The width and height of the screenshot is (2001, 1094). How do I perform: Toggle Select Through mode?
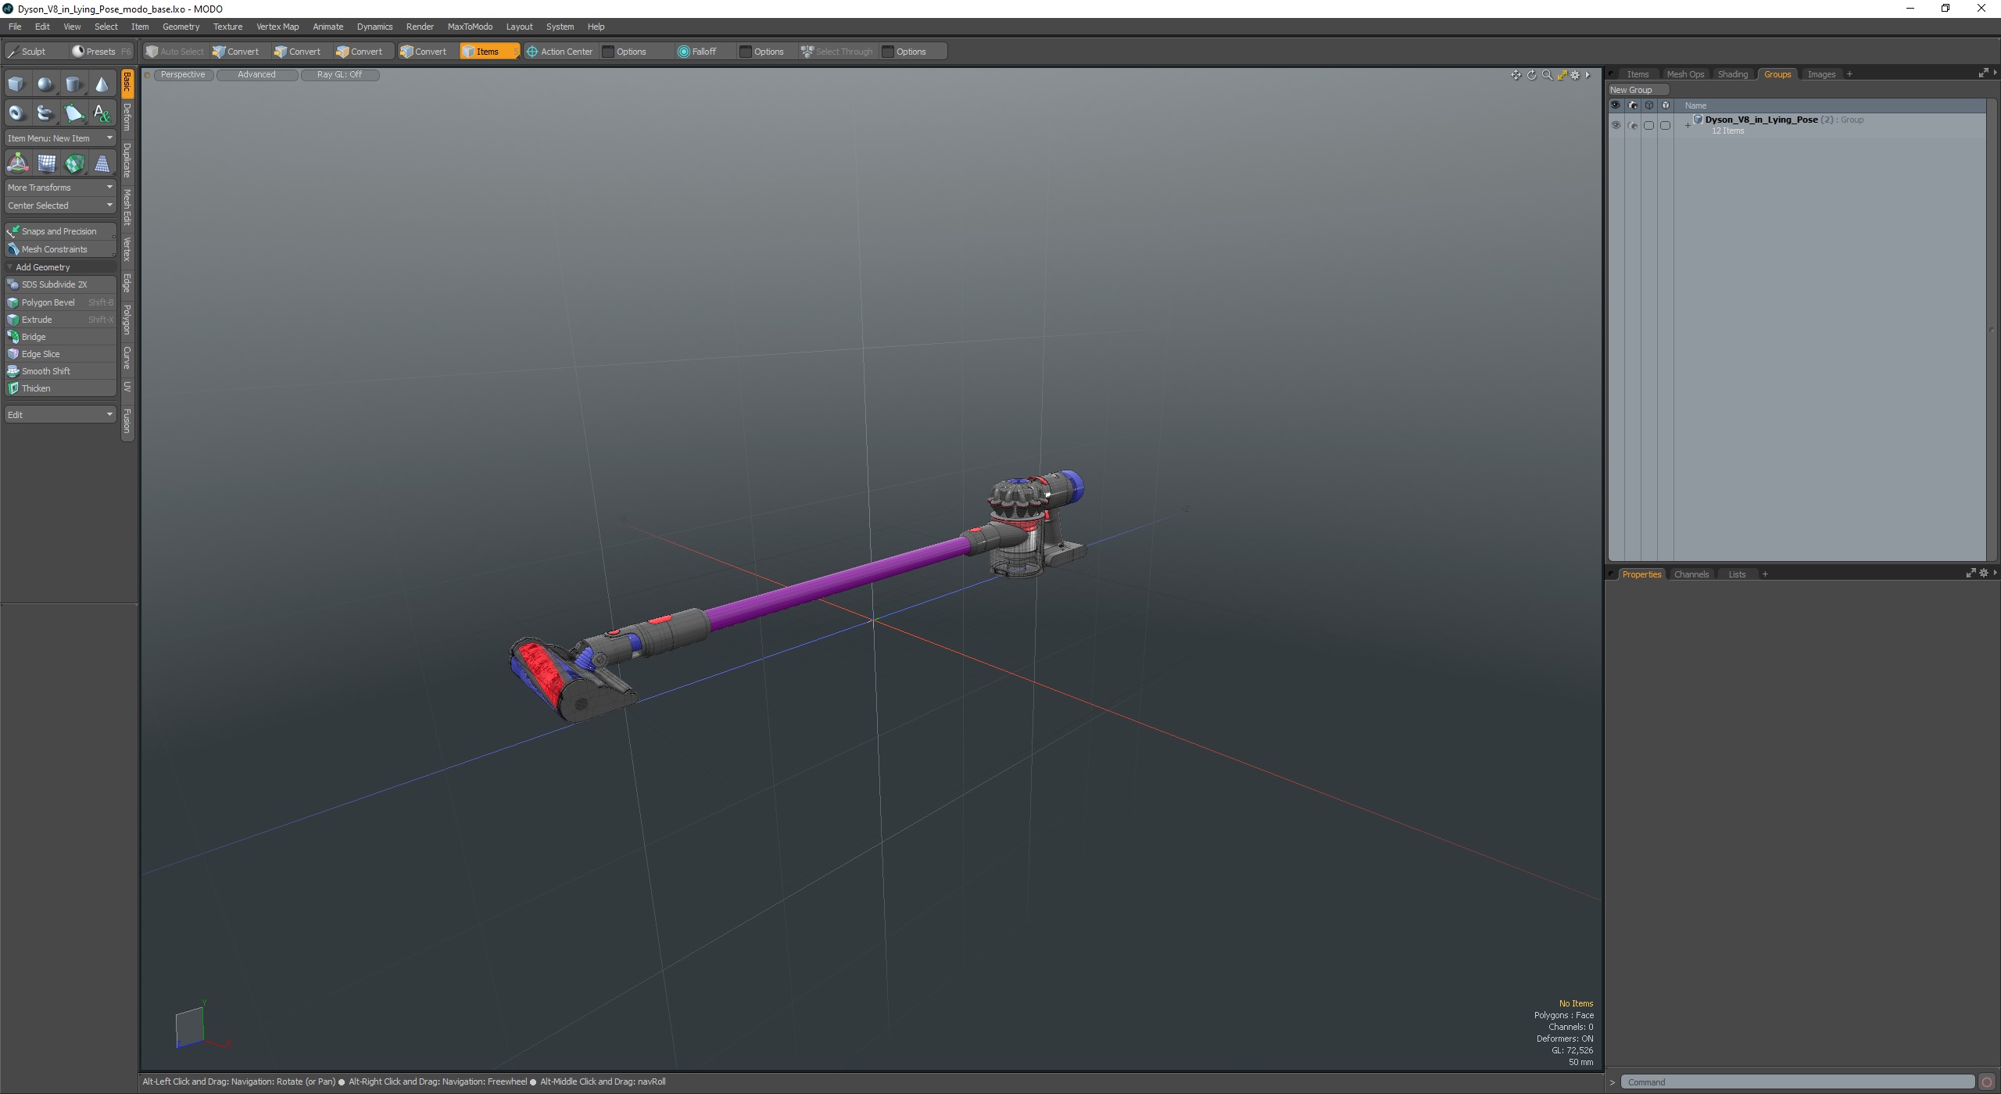click(837, 52)
